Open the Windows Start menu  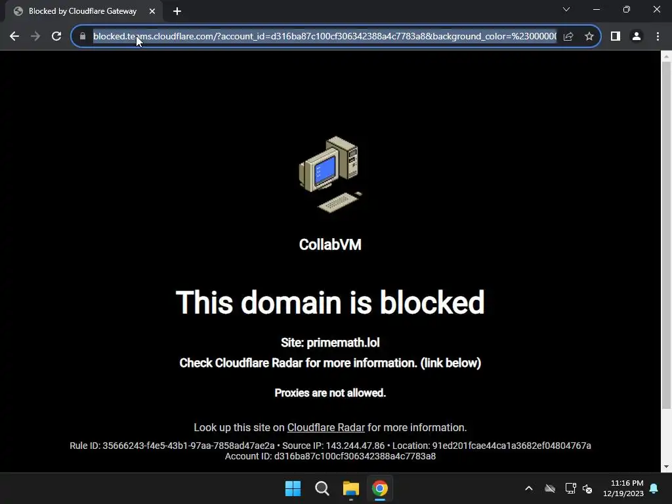293,488
